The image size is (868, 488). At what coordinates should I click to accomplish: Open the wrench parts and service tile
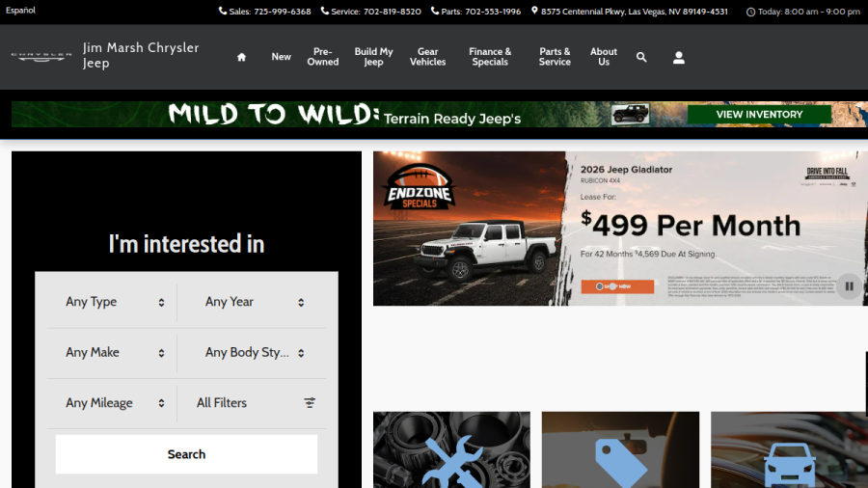[x=451, y=449]
